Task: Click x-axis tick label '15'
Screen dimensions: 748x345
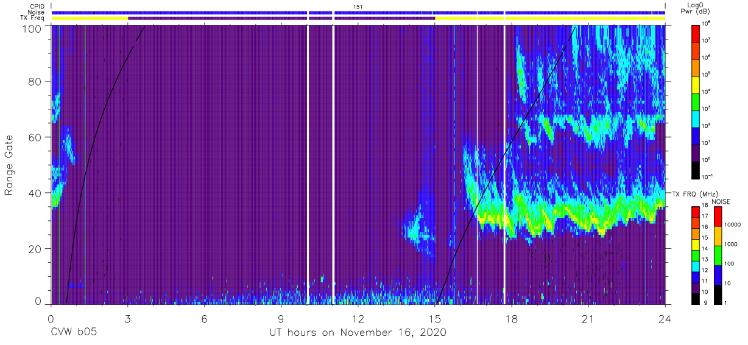Action: tap(435, 319)
